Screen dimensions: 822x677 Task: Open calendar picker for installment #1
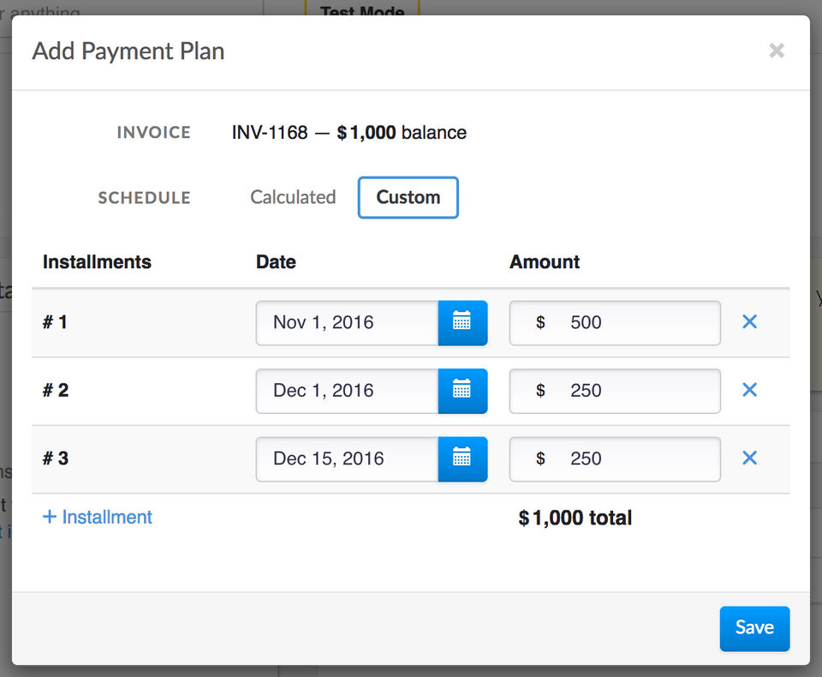click(462, 323)
